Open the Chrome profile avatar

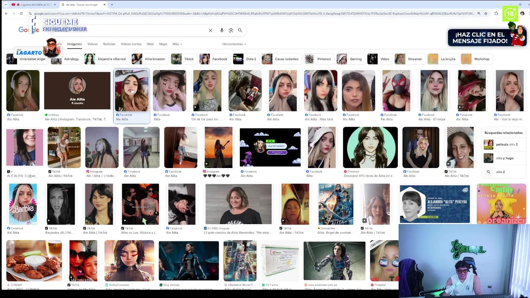[522, 14]
